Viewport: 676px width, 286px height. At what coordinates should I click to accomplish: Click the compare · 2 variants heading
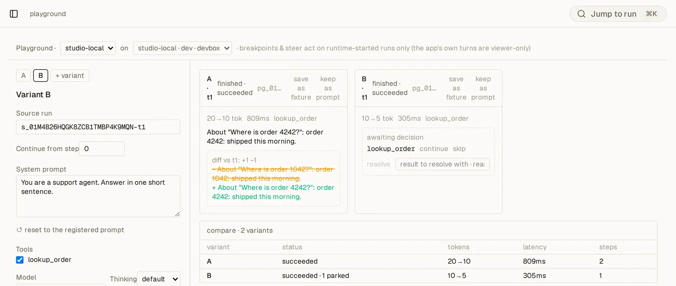tap(240, 231)
